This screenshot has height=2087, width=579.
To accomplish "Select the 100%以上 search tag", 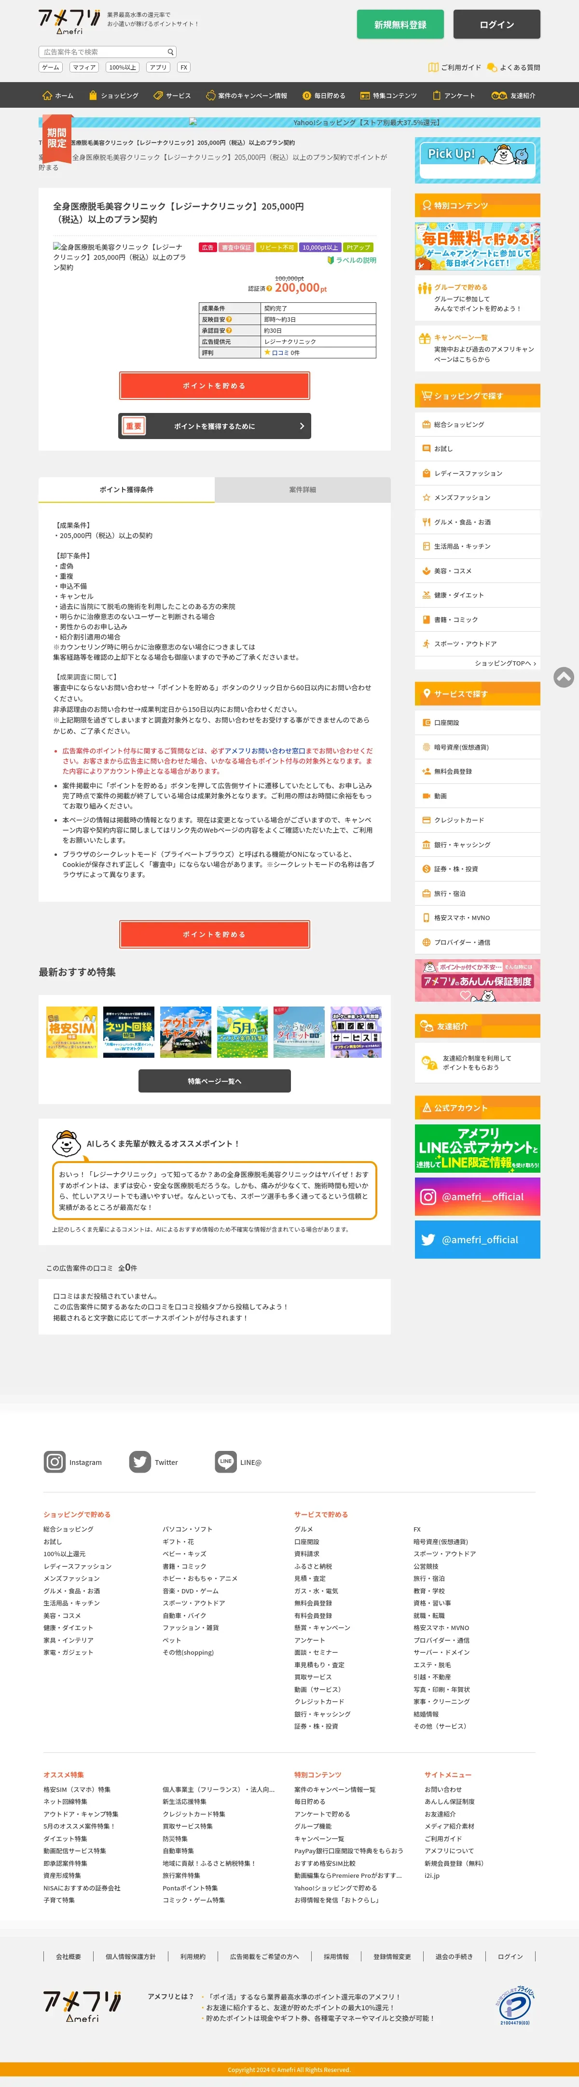I will pos(122,67).
